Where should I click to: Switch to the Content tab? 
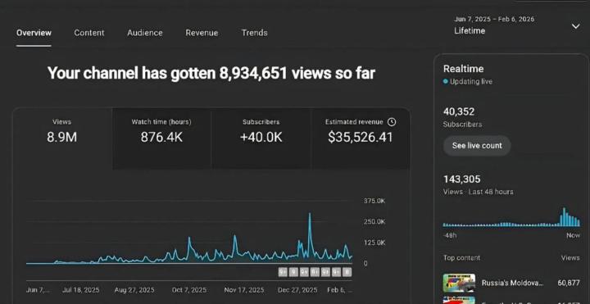pos(89,33)
